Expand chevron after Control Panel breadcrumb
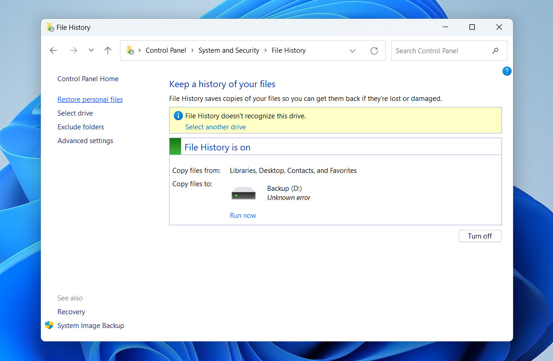 point(192,50)
